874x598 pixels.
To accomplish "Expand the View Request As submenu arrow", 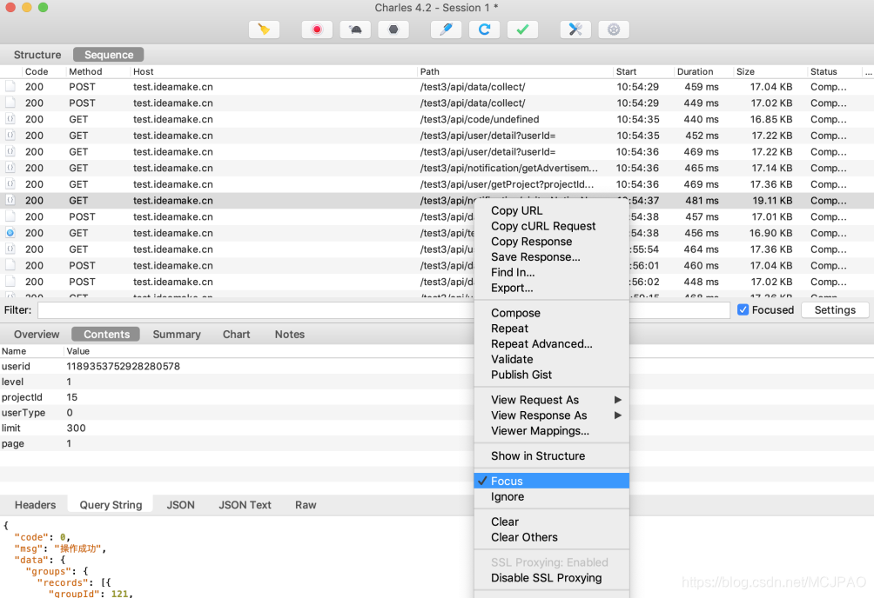I will pos(617,400).
